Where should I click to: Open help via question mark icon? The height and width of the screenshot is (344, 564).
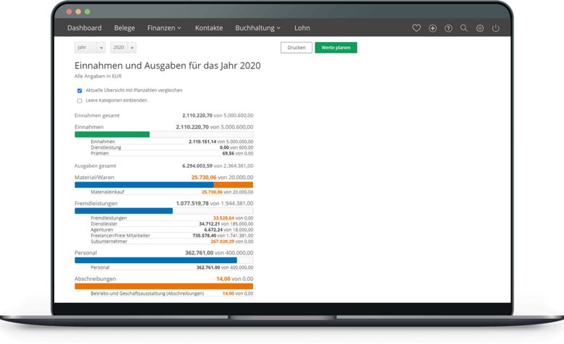448,28
